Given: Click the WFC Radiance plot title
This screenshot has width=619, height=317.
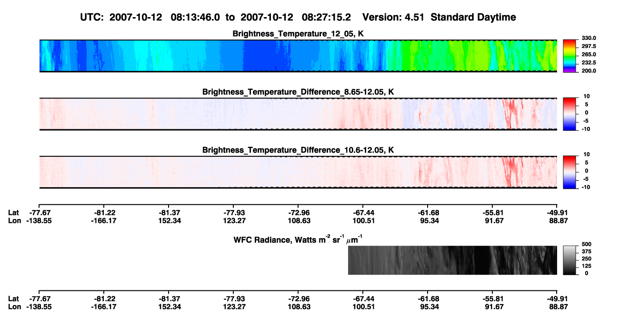Looking at the screenshot, I should (299, 239).
